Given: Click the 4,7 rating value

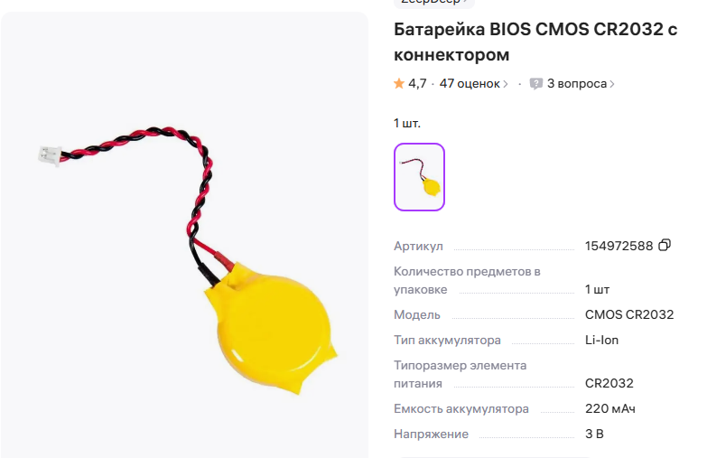Looking at the screenshot, I should [x=417, y=84].
